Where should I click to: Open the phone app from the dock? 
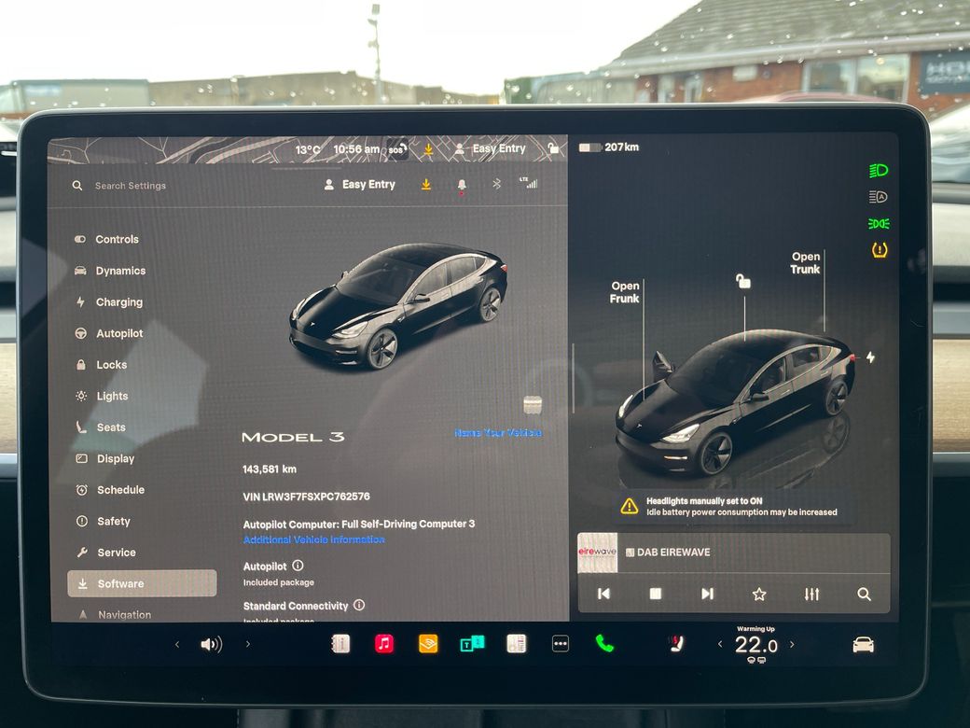[x=603, y=643]
